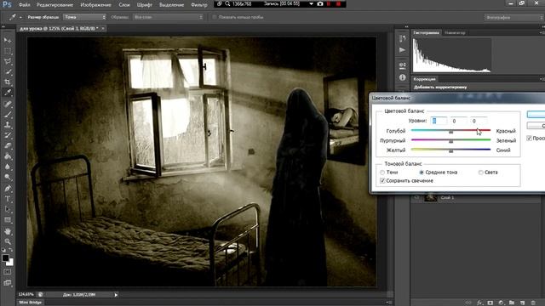Open the Редактирование menu

(x=54, y=5)
